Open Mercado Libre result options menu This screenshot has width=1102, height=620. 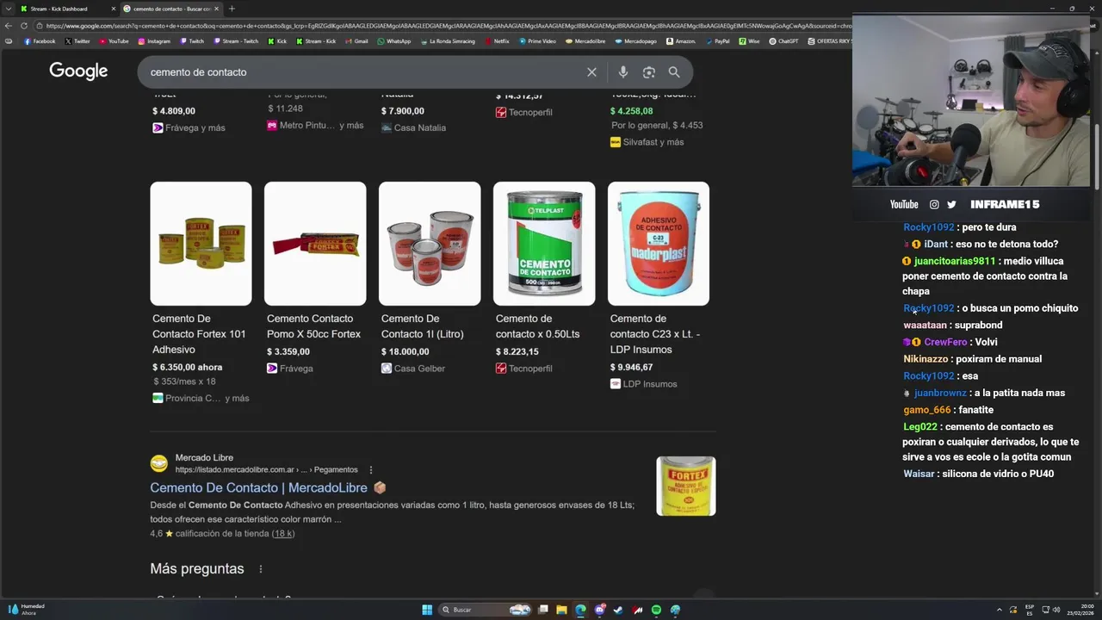[x=371, y=469]
